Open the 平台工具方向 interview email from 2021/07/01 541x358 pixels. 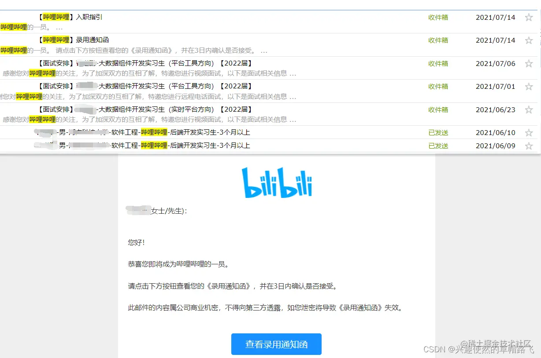(x=145, y=86)
